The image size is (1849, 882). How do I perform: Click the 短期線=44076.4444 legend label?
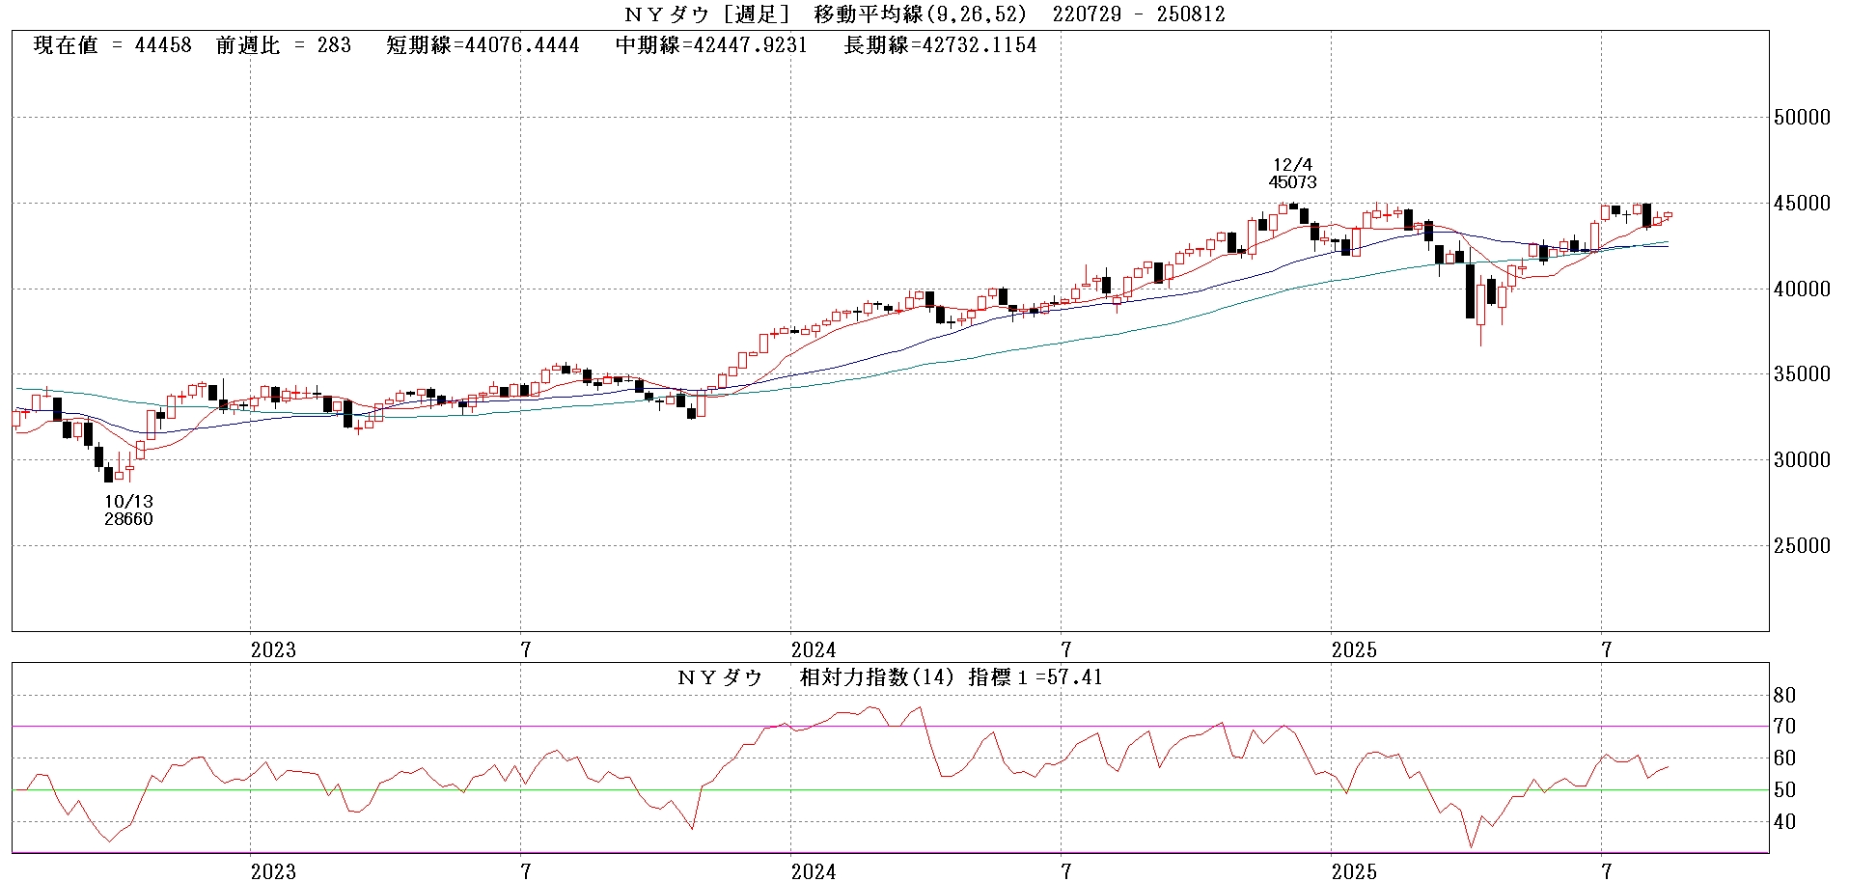483,45
